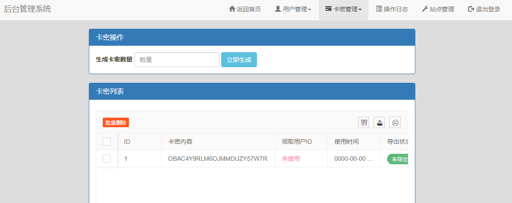Focus the 数量 input field
512x203 pixels.
point(176,60)
